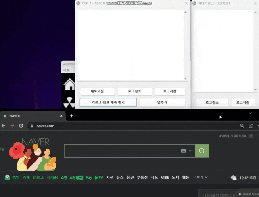Open the 쇼핑 LIVE link
The image size is (259, 197).
(76, 178)
